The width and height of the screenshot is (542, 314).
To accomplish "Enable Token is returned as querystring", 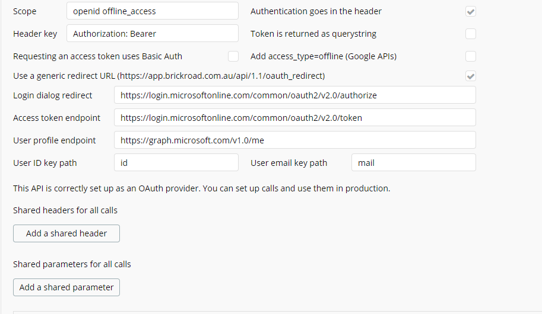I will click(471, 34).
